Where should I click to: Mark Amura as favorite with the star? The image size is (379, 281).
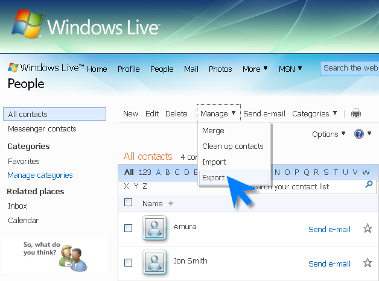(368, 229)
